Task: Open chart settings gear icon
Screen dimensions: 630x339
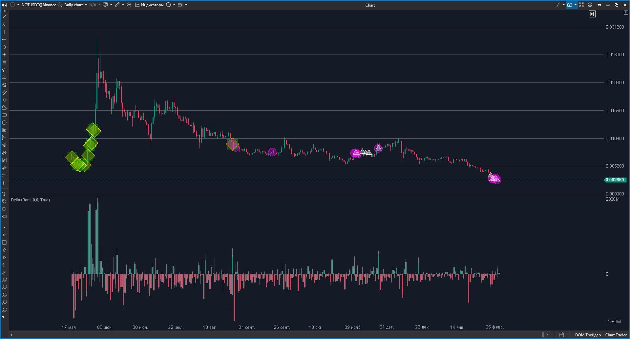Action: coord(590,5)
